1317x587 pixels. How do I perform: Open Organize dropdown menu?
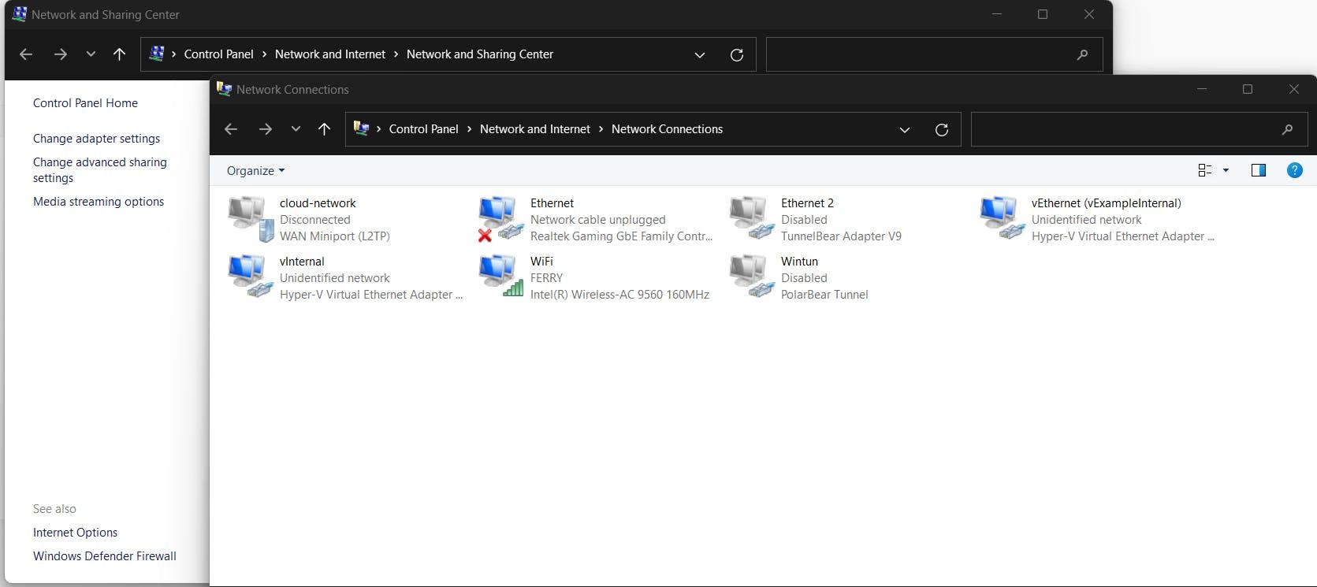[255, 171]
